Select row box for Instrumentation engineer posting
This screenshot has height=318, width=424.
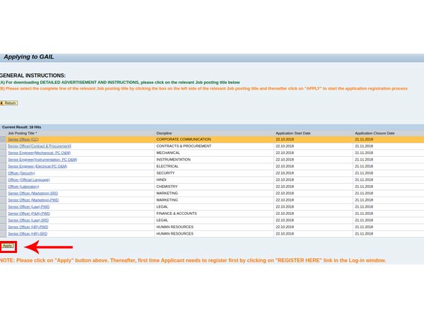point(3,160)
